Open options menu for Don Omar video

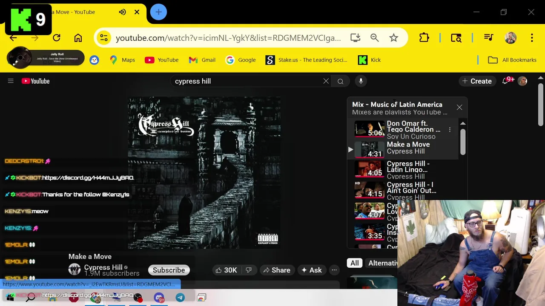450,130
